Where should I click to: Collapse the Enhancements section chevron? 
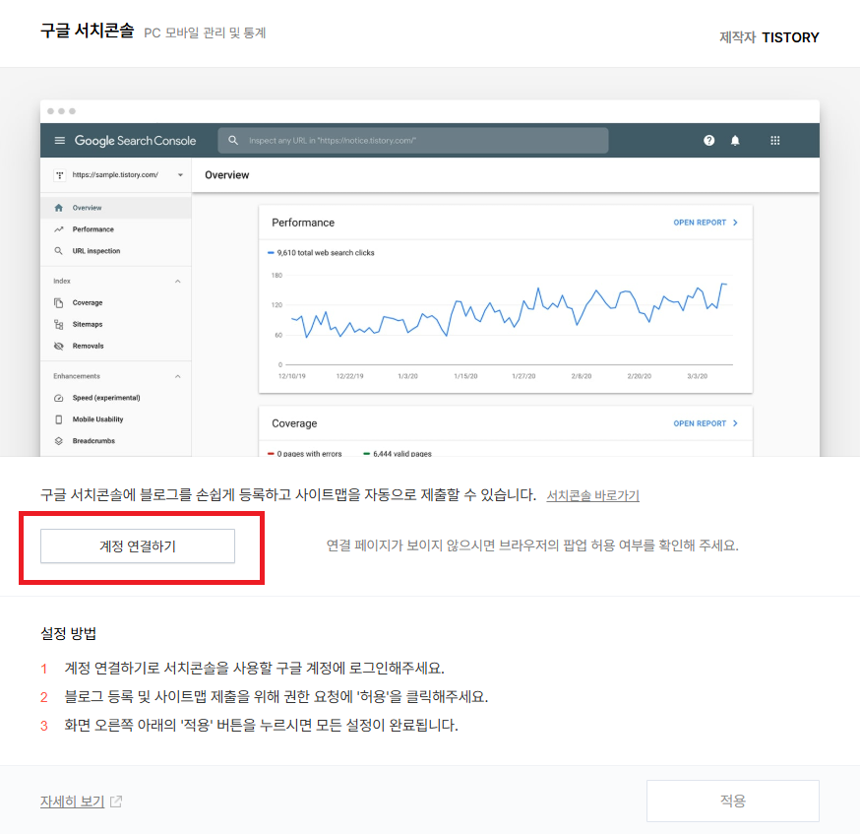pyautogui.click(x=178, y=376)
